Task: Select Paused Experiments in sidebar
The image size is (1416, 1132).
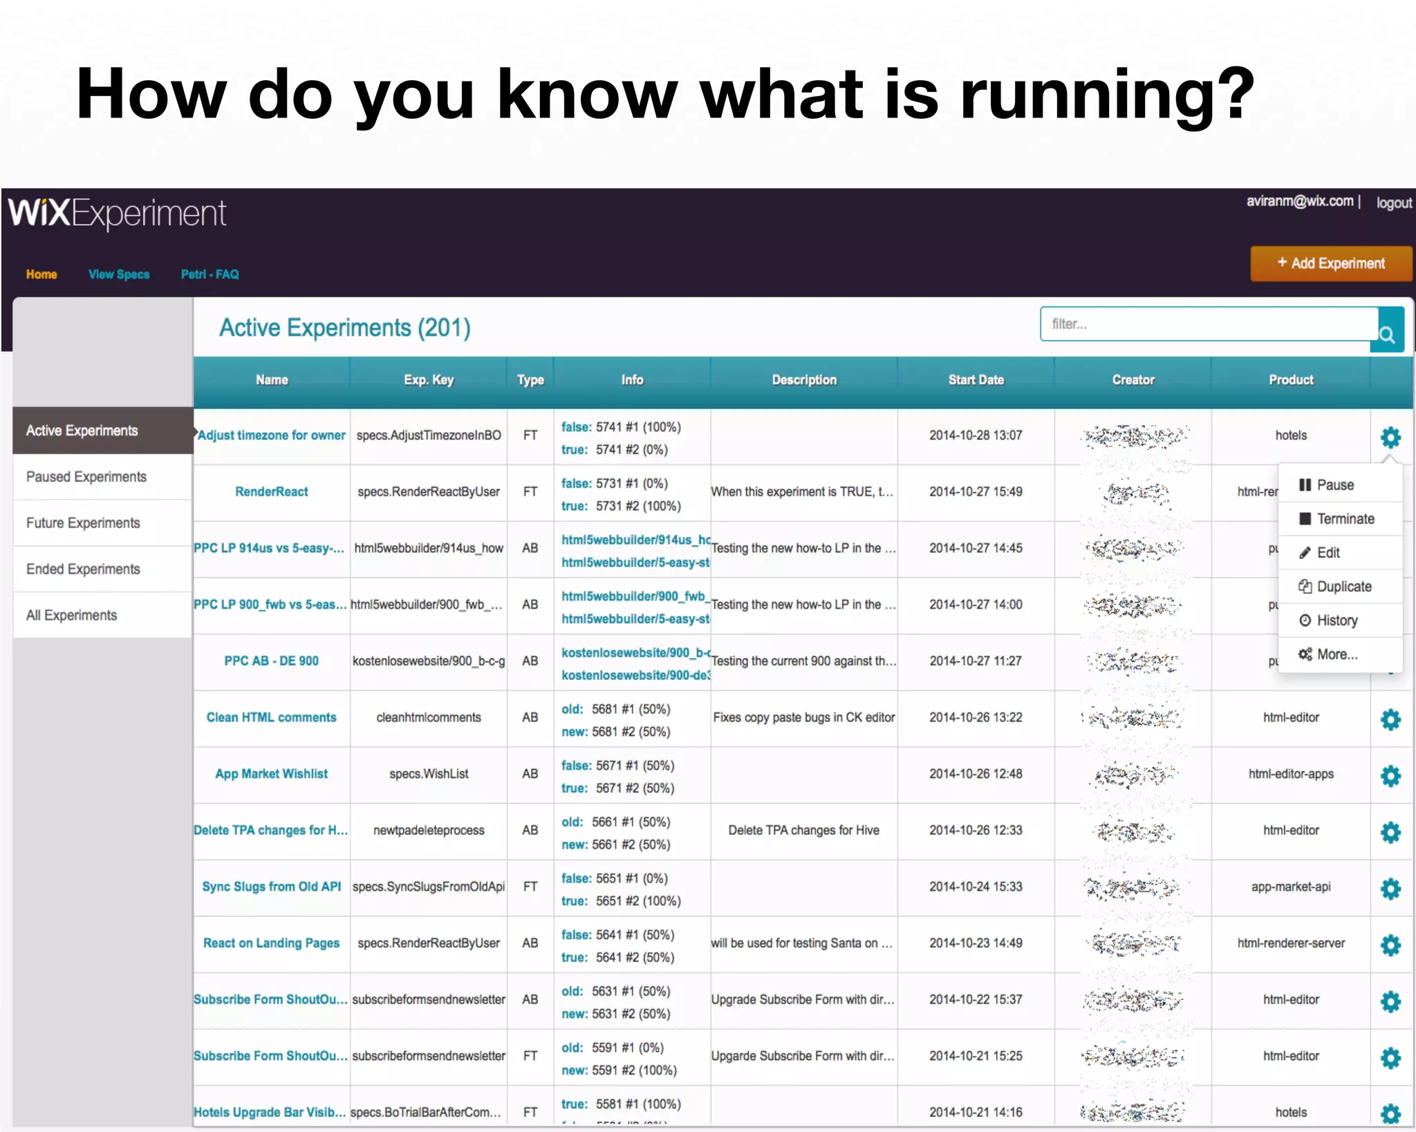Action: coord(102,477)
